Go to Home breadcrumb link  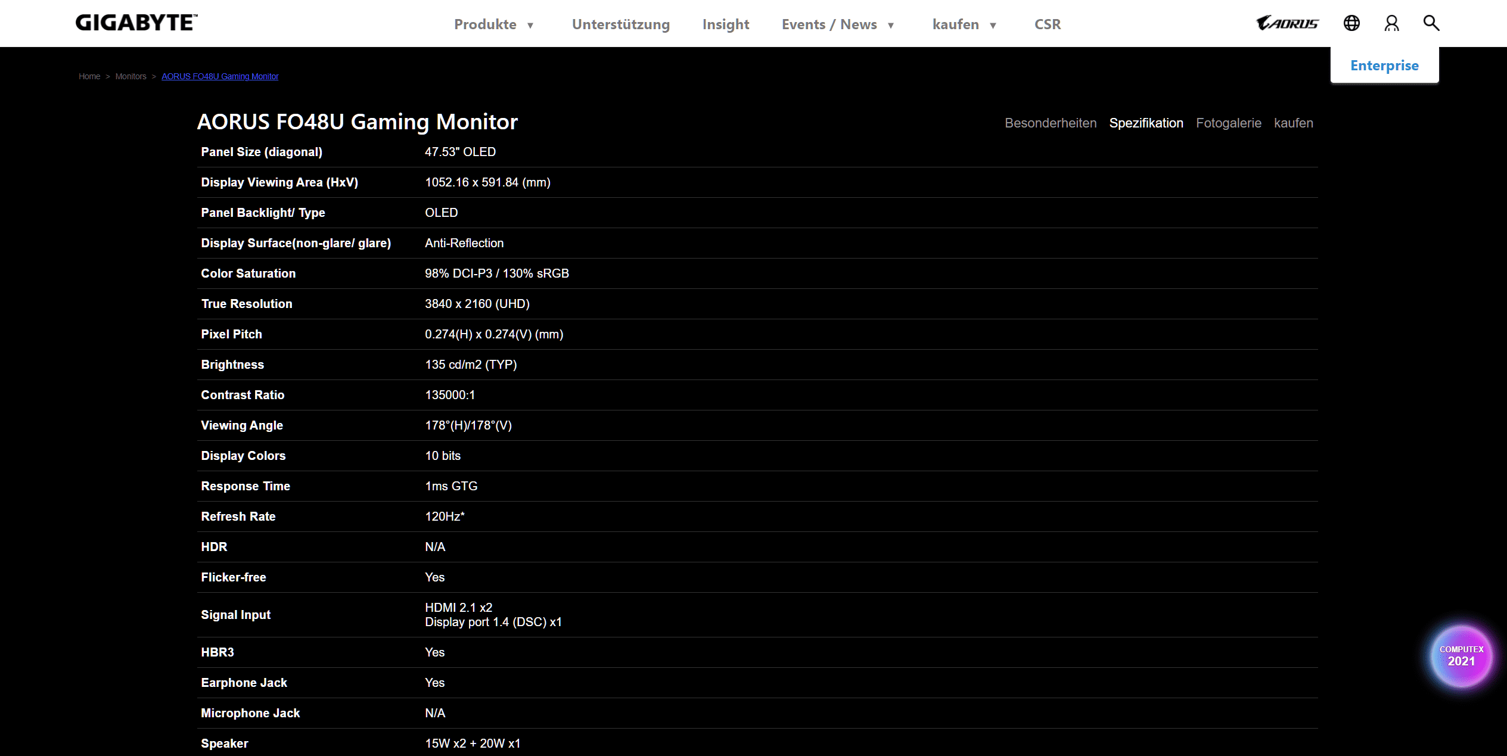pos(89,76)
